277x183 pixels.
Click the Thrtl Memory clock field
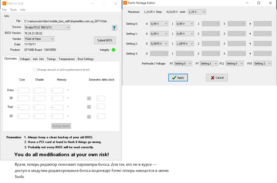tap(57, 107)
